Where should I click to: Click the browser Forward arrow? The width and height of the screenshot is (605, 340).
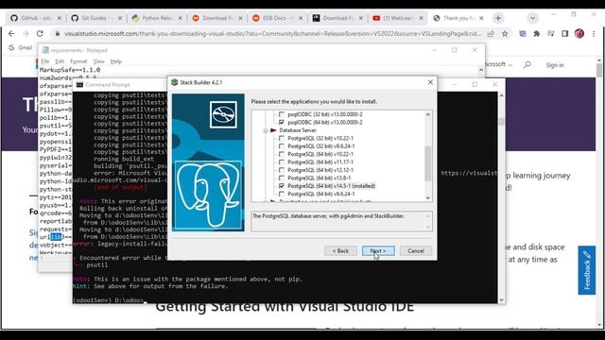pos(26,34)
